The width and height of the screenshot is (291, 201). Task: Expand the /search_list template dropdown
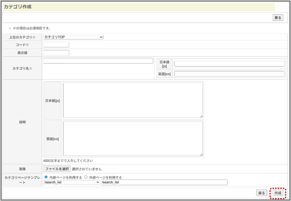click(x=72, y=182)
